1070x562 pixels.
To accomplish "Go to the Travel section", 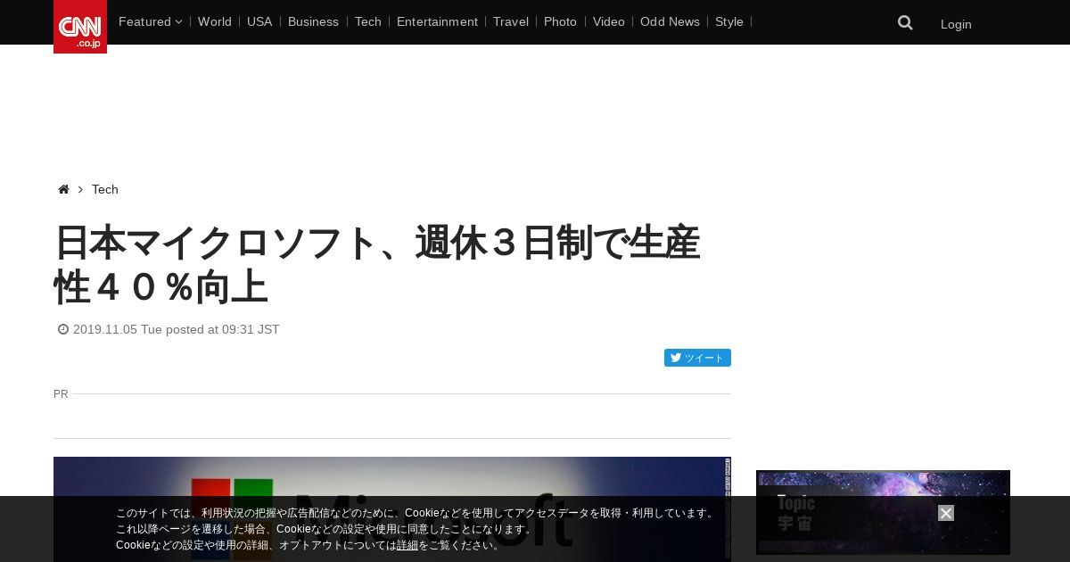I will pos(511,21).
